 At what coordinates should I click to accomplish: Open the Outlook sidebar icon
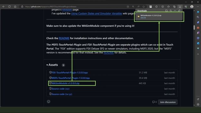pos(198,43)
